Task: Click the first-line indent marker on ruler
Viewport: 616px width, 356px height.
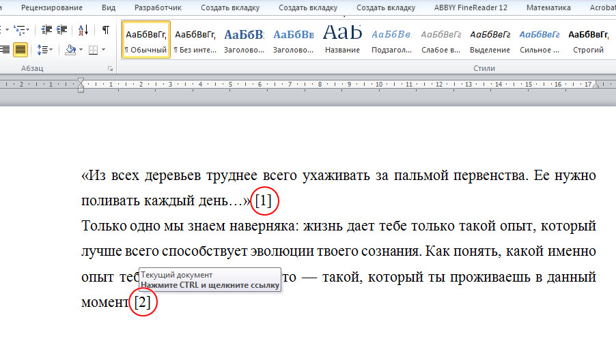Action: [81, 80]
